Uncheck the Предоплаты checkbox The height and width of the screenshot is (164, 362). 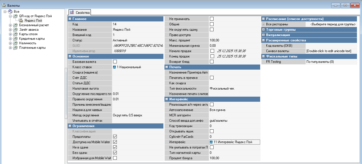pos(115,137)
